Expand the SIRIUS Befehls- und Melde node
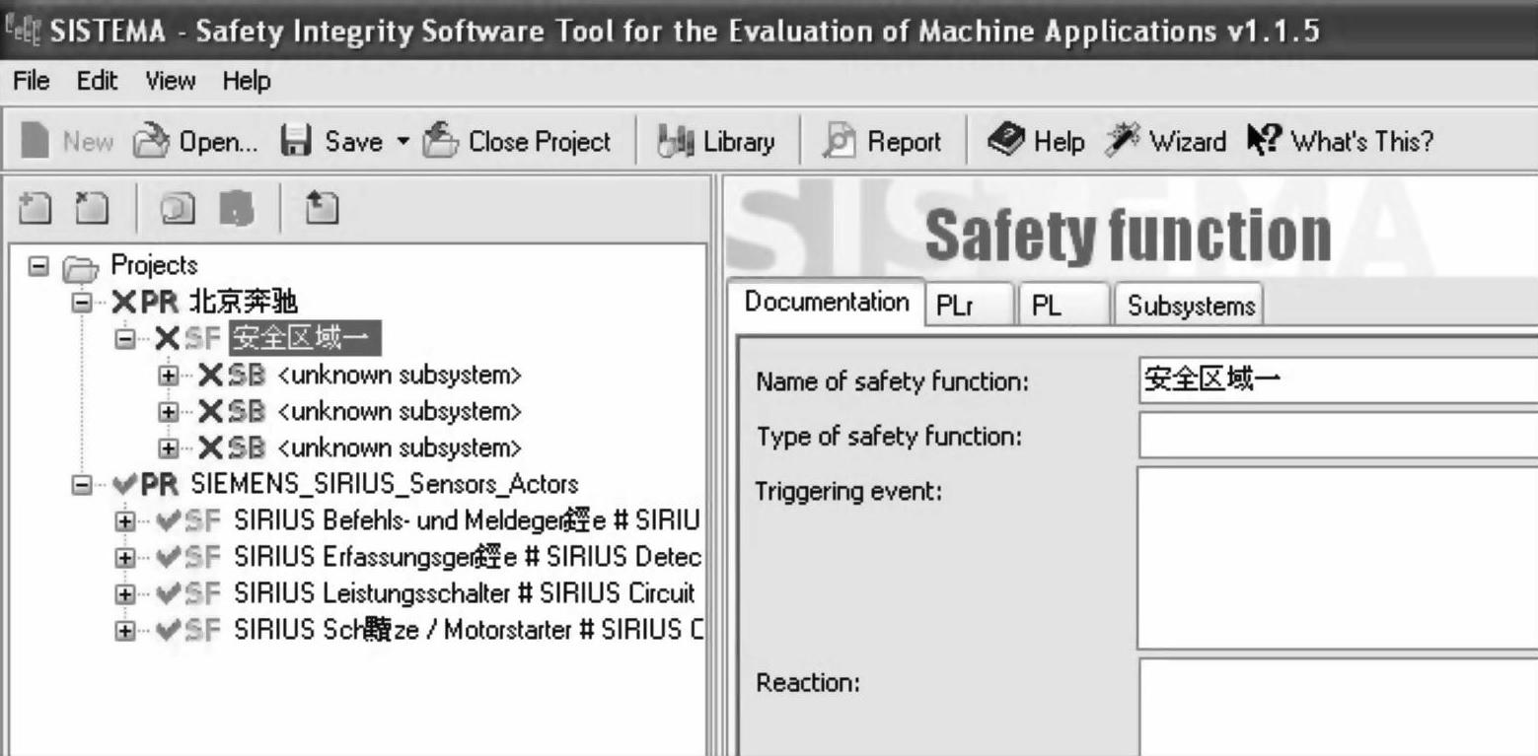This screenshot has width=1538, height=756. click(125, 521)
